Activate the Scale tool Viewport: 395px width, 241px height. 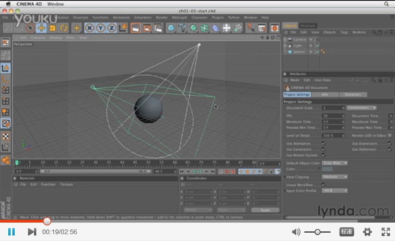[52, 28]
